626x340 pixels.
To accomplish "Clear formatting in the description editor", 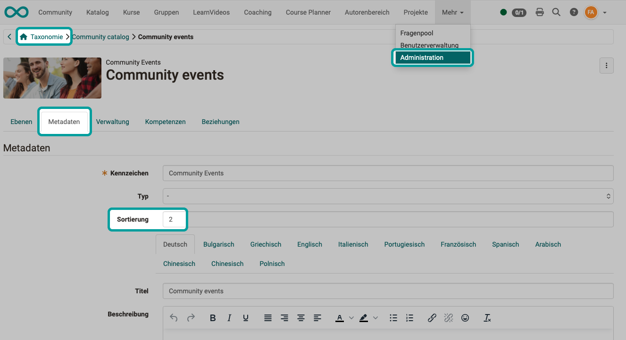I will click(487, 318).
